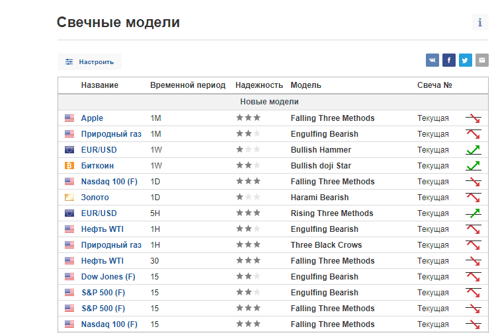Open Nasdaq 100 (F) link in 15 row

(x=109, y=324)
